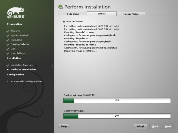Select the System Analysis step
The height and width of the screenshot is (133, 178).
(x=19, y=35)
